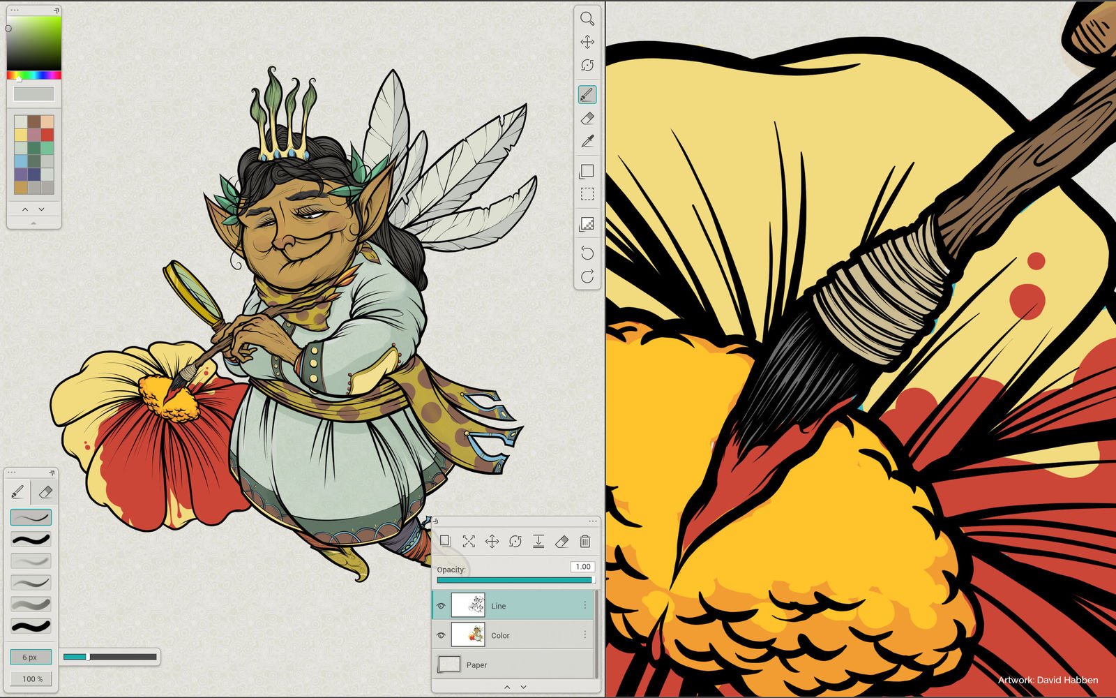Open options menu for Color layer

[585, 634]
